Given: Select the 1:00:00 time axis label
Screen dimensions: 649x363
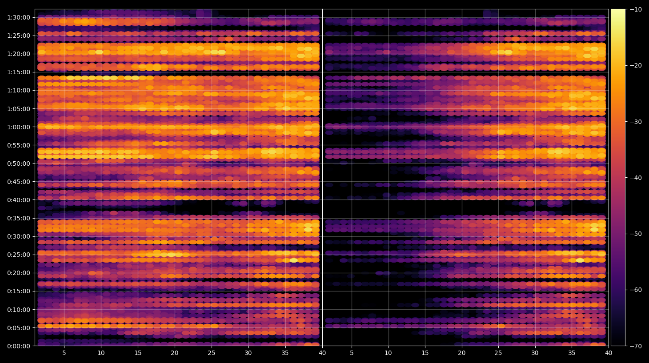Looking at the screenshot, I should point(19,127).
